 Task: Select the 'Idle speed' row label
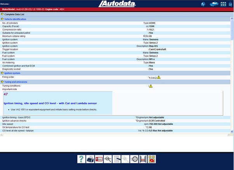(8, 124)
